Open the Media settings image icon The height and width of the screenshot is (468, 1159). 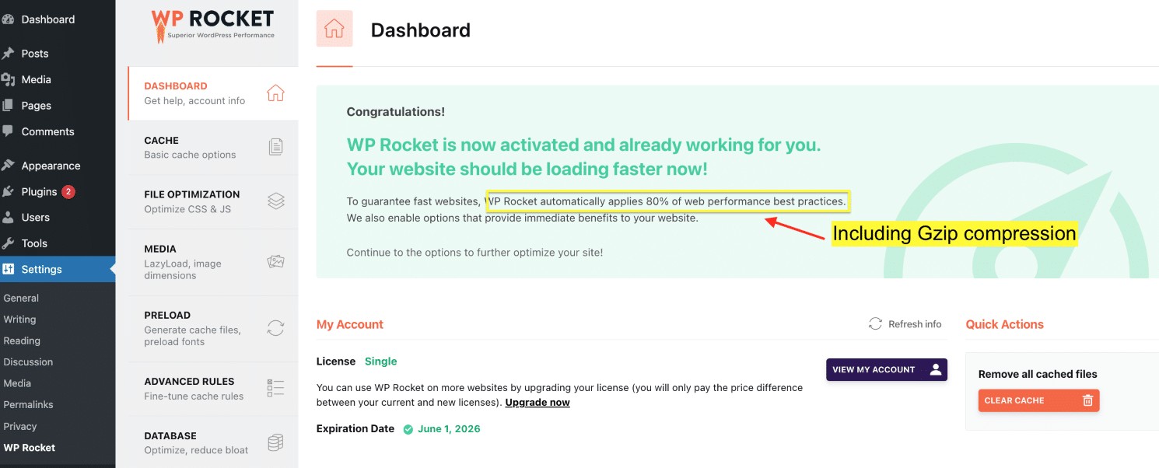(x=275, y=262)
